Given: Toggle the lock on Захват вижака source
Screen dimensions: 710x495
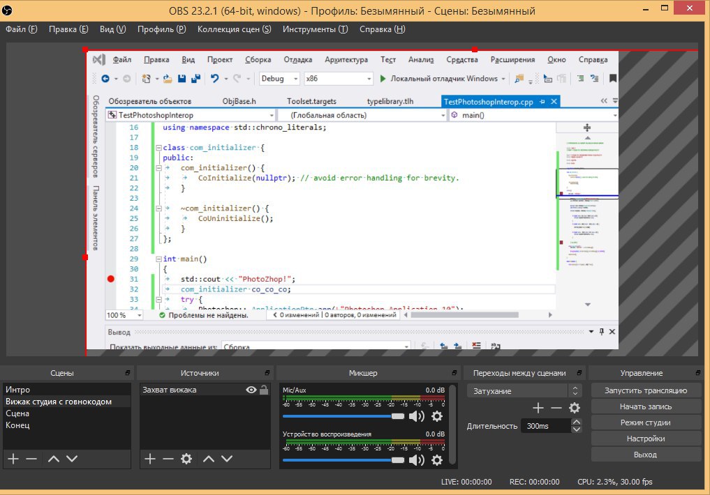Looking at the screenshot, I should (x=264, y=390).
